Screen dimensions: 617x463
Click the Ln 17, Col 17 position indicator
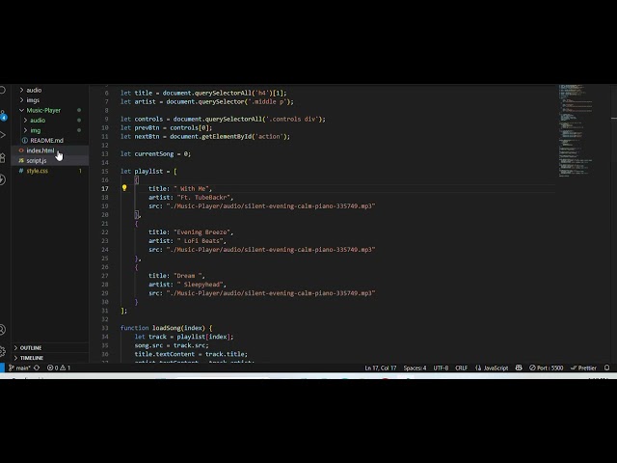tap(381, 368)
